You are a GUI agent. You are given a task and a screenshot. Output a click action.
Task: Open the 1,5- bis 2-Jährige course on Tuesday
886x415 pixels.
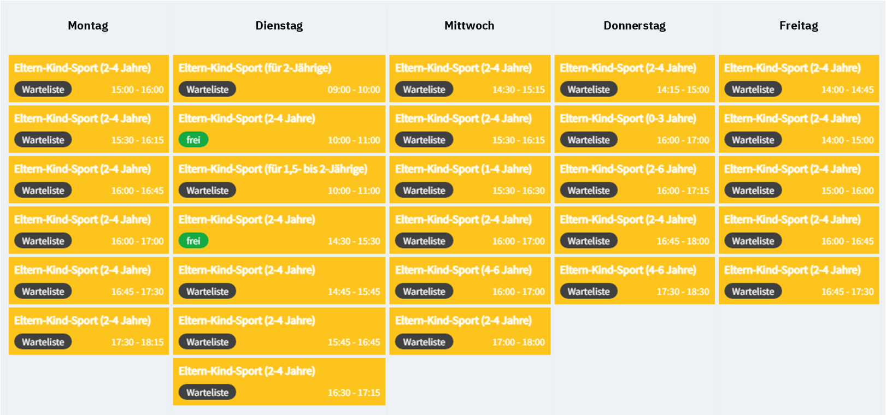pyautogui.click(x=279, y=179)
